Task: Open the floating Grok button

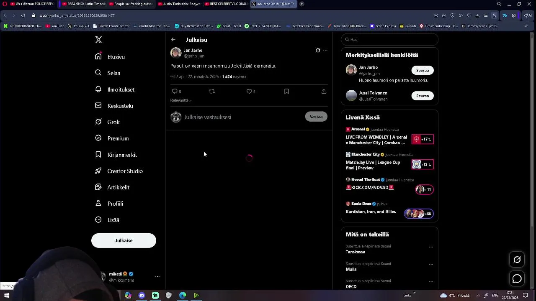Action: pyautogui.click(x=517, y=260)
